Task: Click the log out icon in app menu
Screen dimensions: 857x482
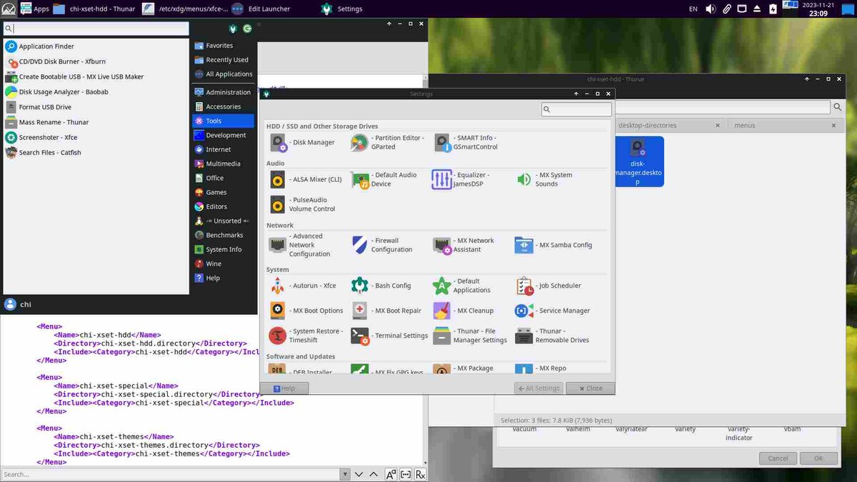Action: [x=247, y=29]
